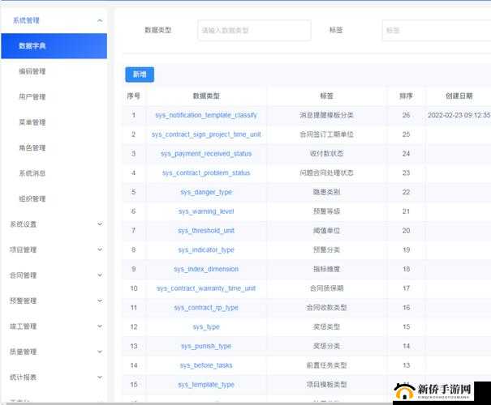The image size is (491, 405).
Task: Open the 编码管理 menu item
Action: (32, 71)
